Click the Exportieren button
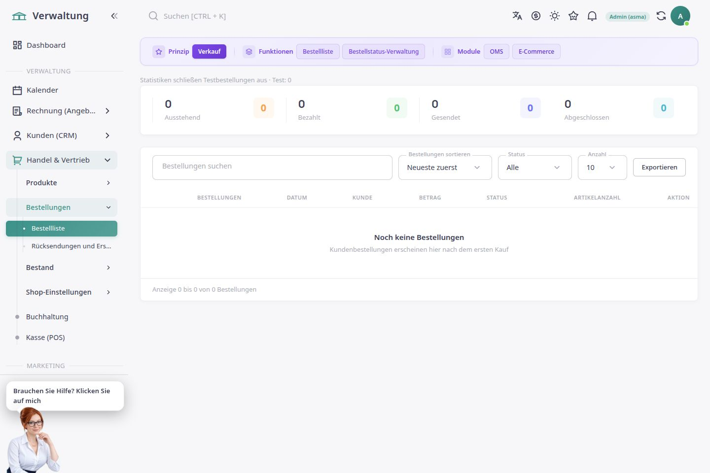Screen dimensions: 710x473 (659, 167)
